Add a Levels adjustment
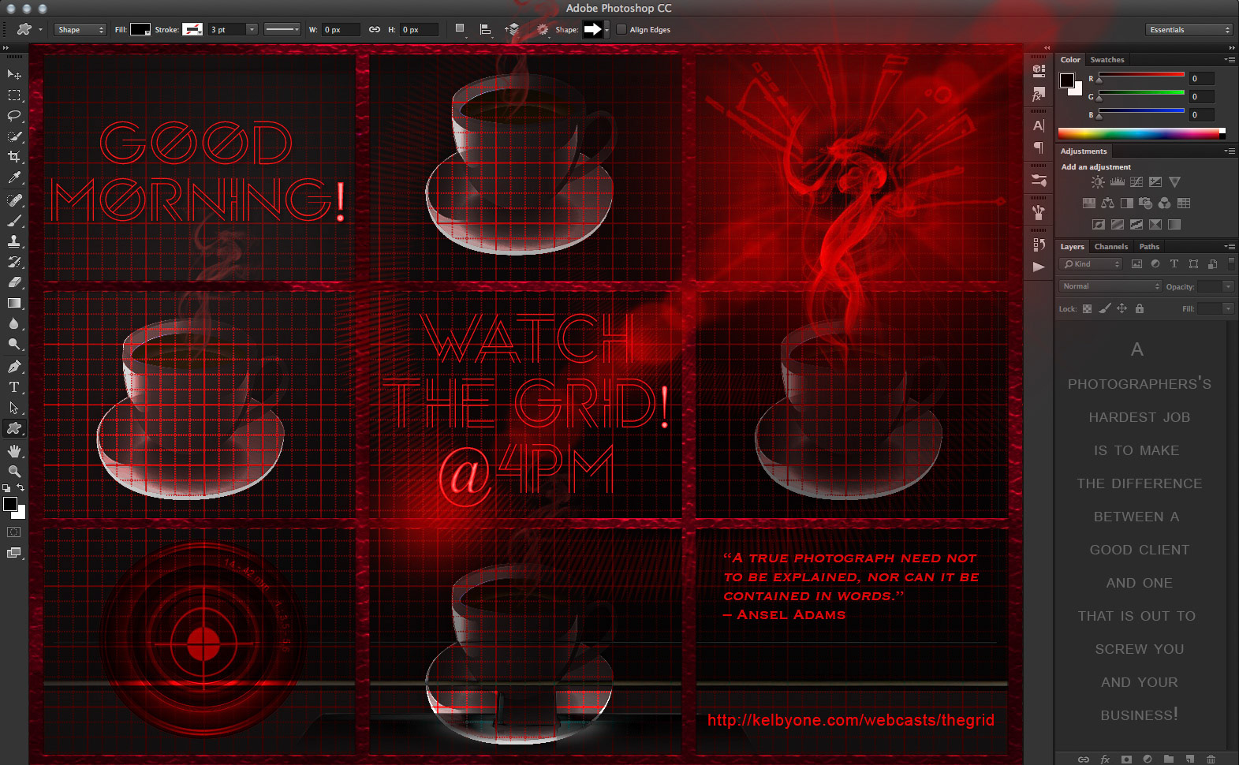 [1117, 182]
